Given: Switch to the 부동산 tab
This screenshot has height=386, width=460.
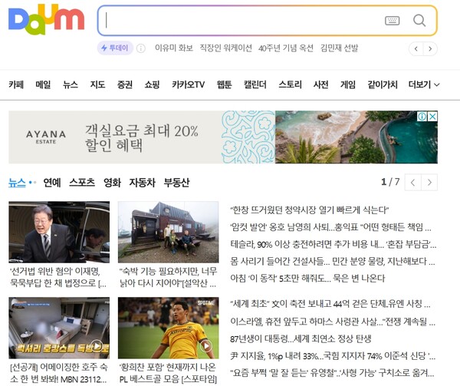Looking at the screenshot, I should click(176, 183).
